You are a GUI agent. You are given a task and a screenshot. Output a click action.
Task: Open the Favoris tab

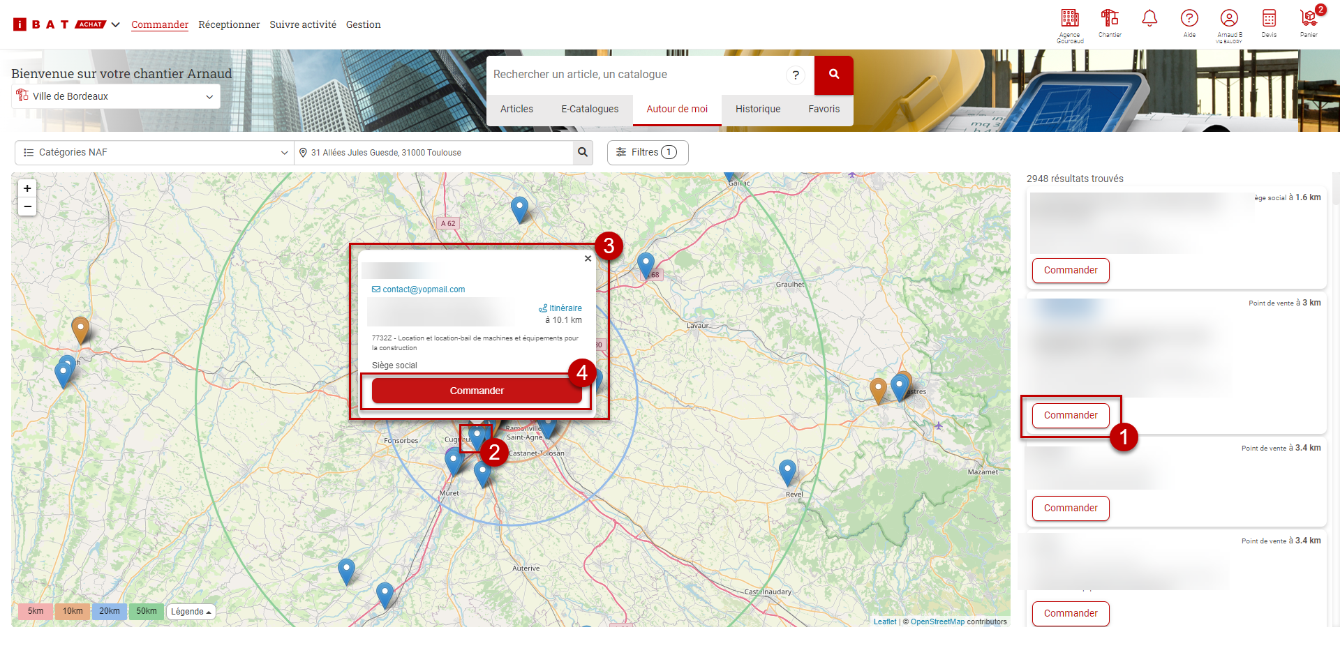click(824, 109)
